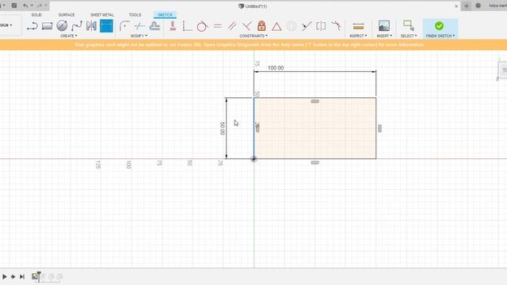507x285 pixels.
Task: Click the 50.00 height dimension value
Action: pyautogui.click(x=223, y=128)
